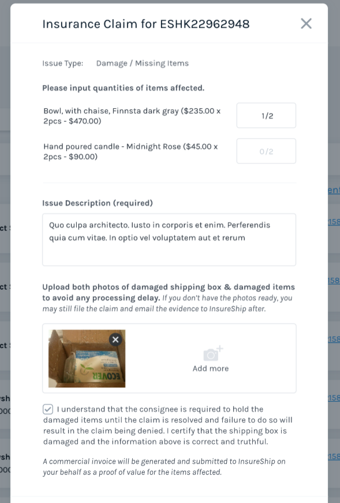Click the "I understand that the consignee" label text
340x503 pixels.
160,409
